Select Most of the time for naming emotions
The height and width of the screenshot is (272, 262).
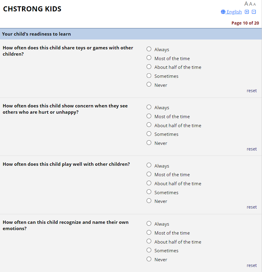tap(149, 233)
